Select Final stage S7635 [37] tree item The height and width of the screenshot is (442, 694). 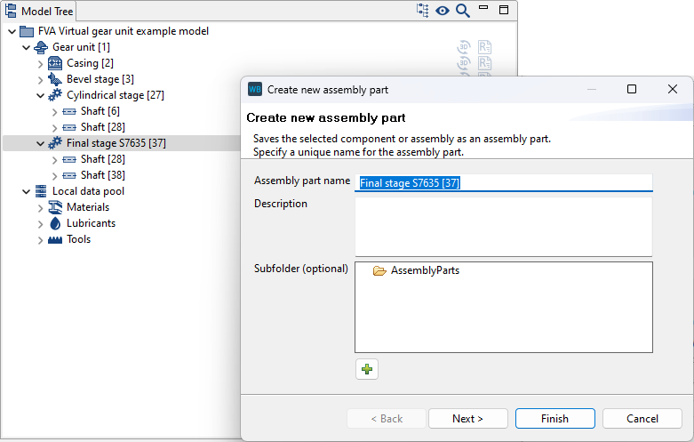click(116, 143)
